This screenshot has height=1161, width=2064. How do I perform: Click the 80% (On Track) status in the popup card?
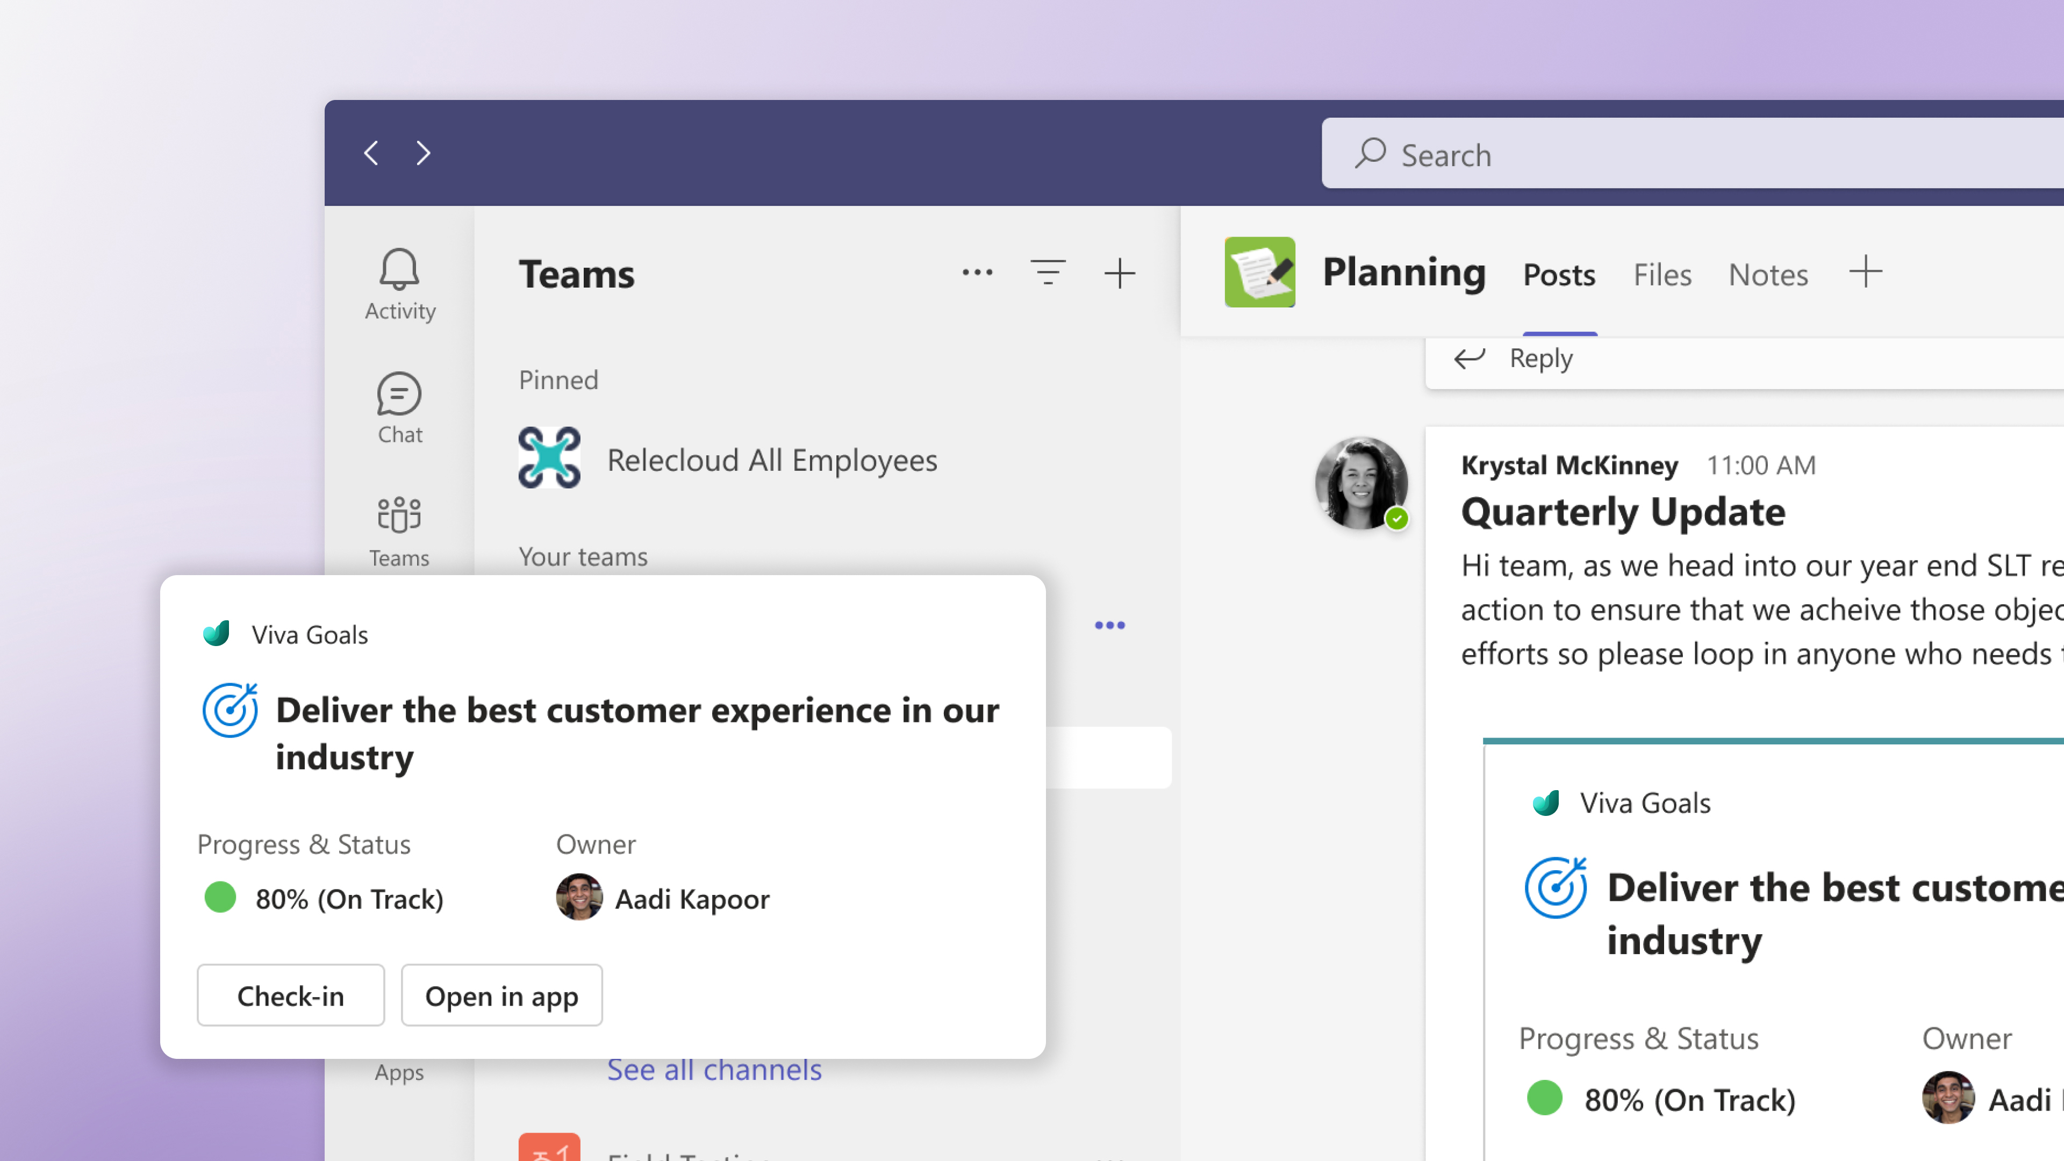pyautogui.click(x=348, y=899)
